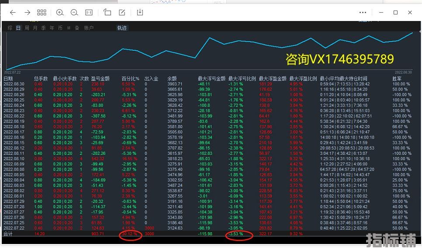Click holding time 64:57:20 | 64:57:20 | 64:57:20
Viewport: 422px width, 251px height.
click(347, 169)
